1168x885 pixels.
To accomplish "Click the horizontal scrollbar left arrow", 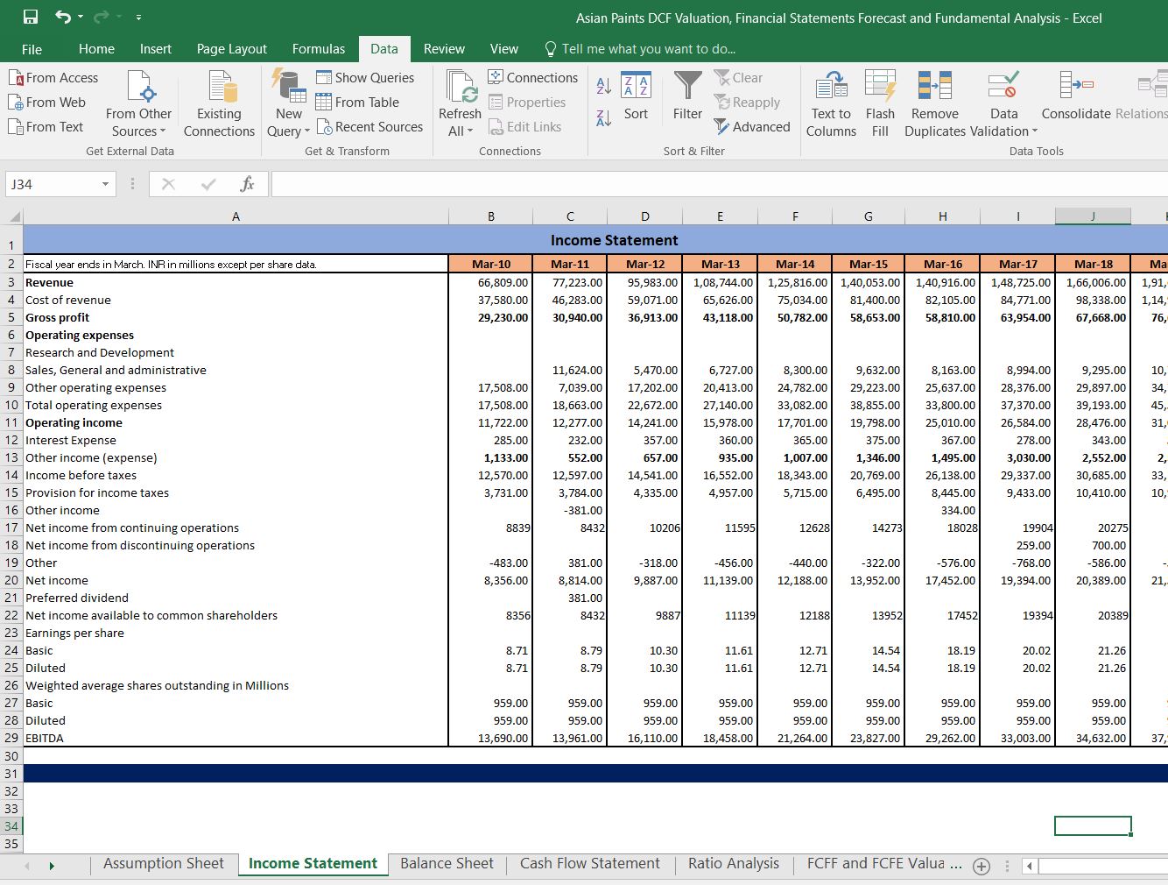I will coord(1030,866).
